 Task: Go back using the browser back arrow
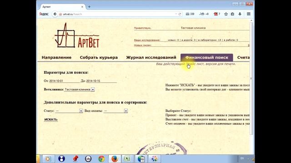(x=55, y=14)
